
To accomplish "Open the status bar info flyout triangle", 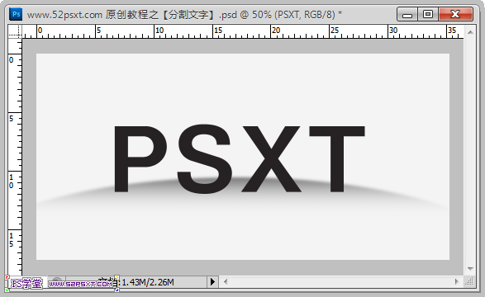I will coord(212,282).
